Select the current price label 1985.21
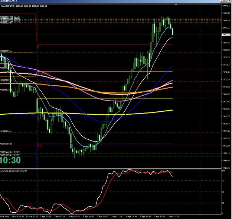Image resolution: width=232 pixels, height=219 pixels. pos(226,35)
